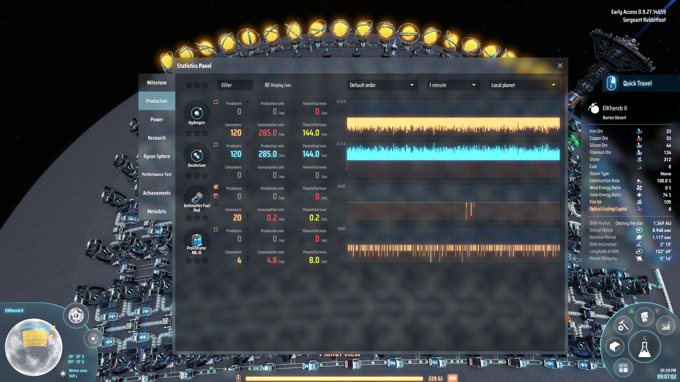The height and width of the screenshot is (382, 680).
Task: Uncheck the Antimatter Fuel Rod selection checkbox
Action: (x=216, y=186)
